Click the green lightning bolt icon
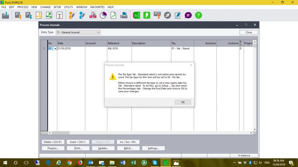Image resolution: width=298 pixels, height=167 pixels. [147, 15]
